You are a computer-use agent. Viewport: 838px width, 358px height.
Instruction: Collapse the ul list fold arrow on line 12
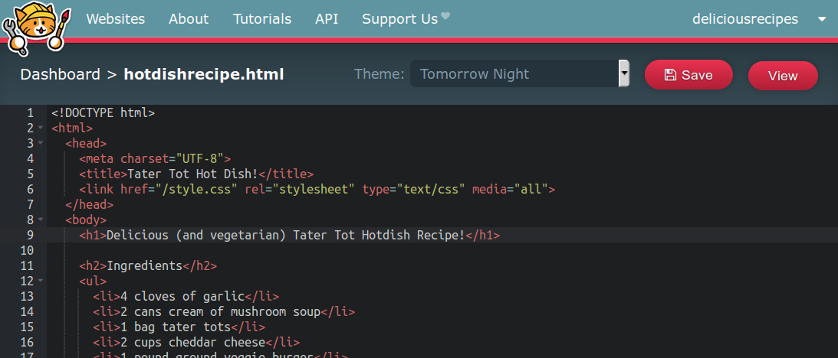[40, 281]
